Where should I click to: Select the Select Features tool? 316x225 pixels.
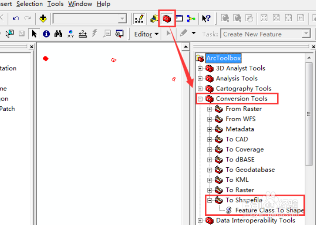click(x=9, y=34)
